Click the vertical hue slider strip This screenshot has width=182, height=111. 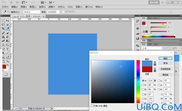[138, 81]
